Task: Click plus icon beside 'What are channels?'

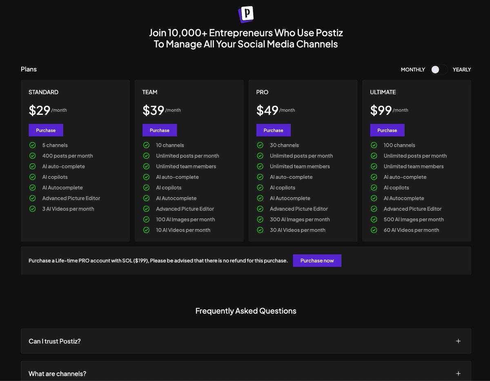Action: pyautogui.click(x=458, y=374)
